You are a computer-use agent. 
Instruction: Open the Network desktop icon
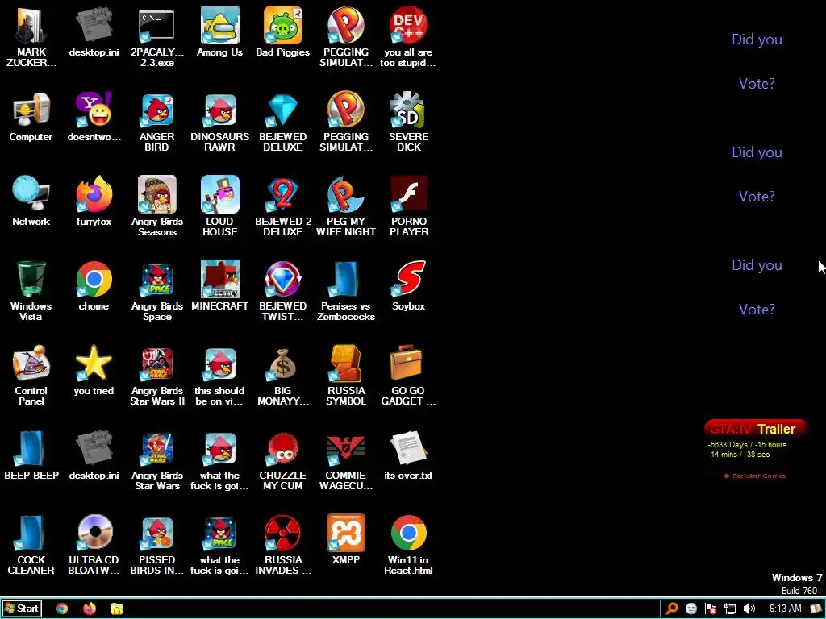(31, 201)
